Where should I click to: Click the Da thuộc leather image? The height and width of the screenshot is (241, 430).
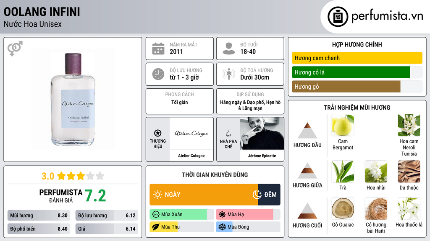pyautogui.click(x=409, y=172)
